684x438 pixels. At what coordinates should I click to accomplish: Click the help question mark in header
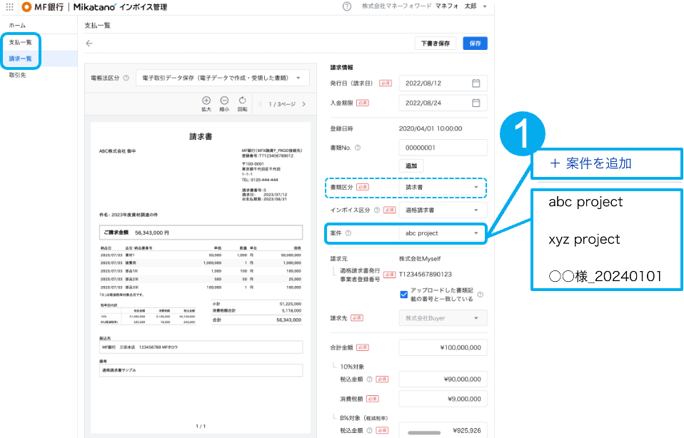[347, 6]
